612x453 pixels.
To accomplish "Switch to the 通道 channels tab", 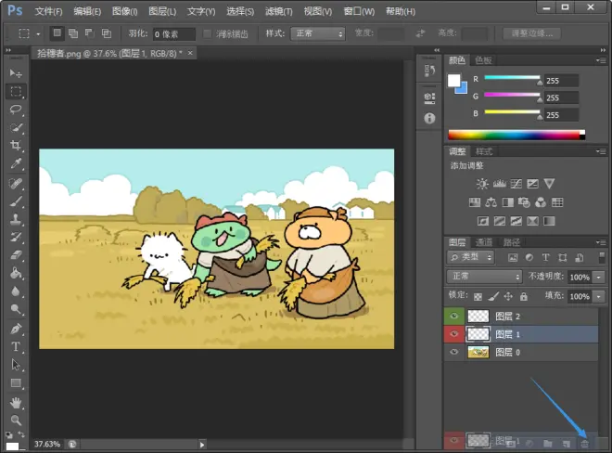I will click(484, 242).
